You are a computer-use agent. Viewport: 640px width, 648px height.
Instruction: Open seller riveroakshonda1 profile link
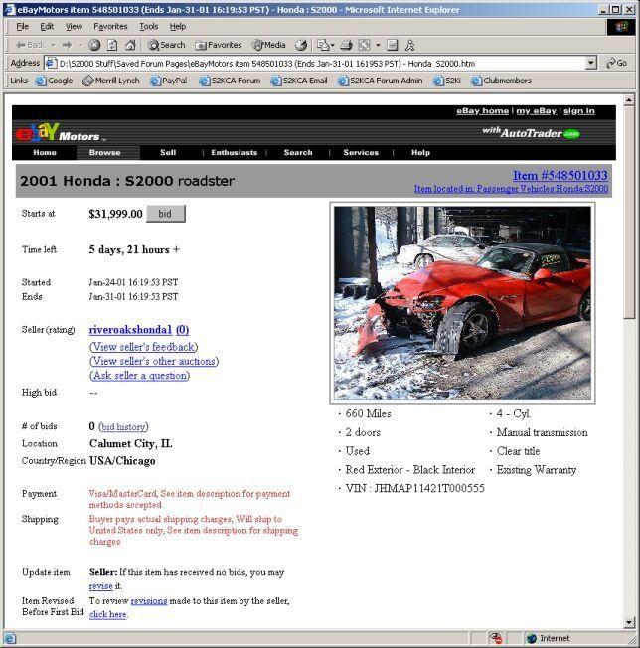(130, 329)
